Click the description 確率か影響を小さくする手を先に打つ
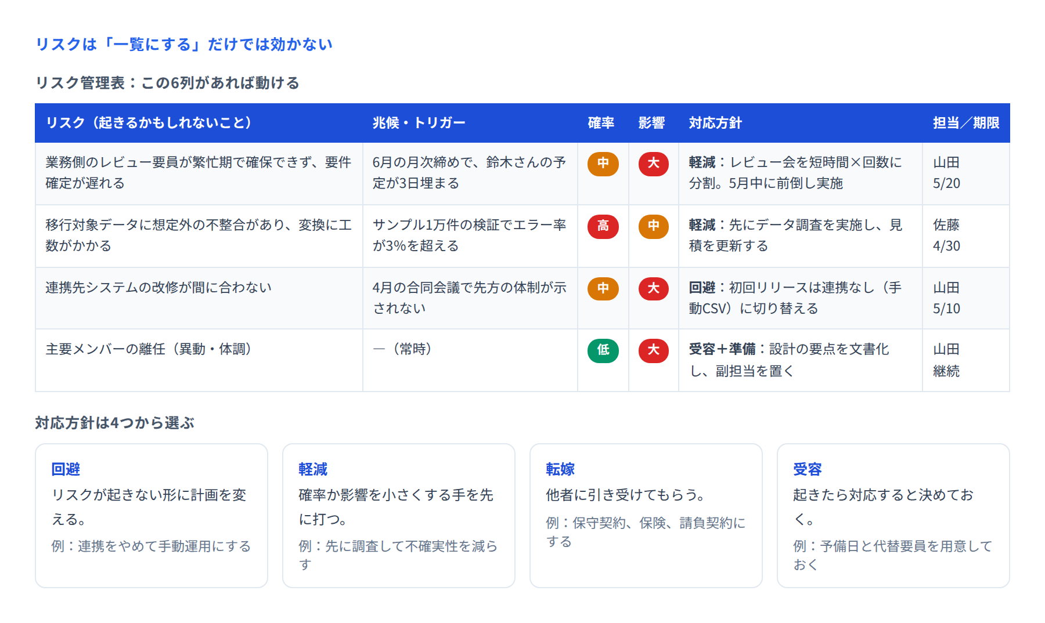This screenshot has width=1045, height=623. (396, 507)
